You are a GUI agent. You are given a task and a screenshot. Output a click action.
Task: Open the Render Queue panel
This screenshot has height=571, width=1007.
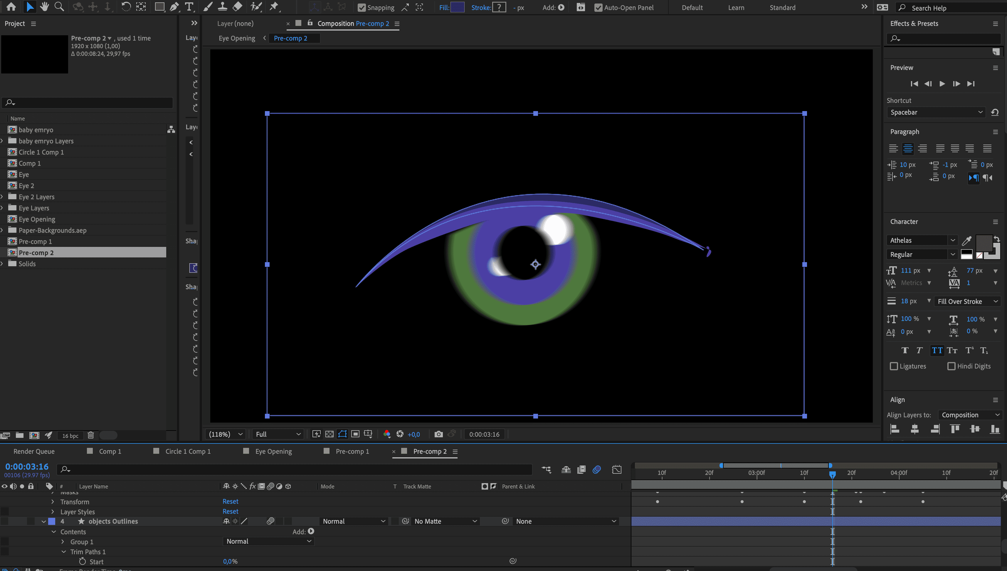click(x=33, y=451)
